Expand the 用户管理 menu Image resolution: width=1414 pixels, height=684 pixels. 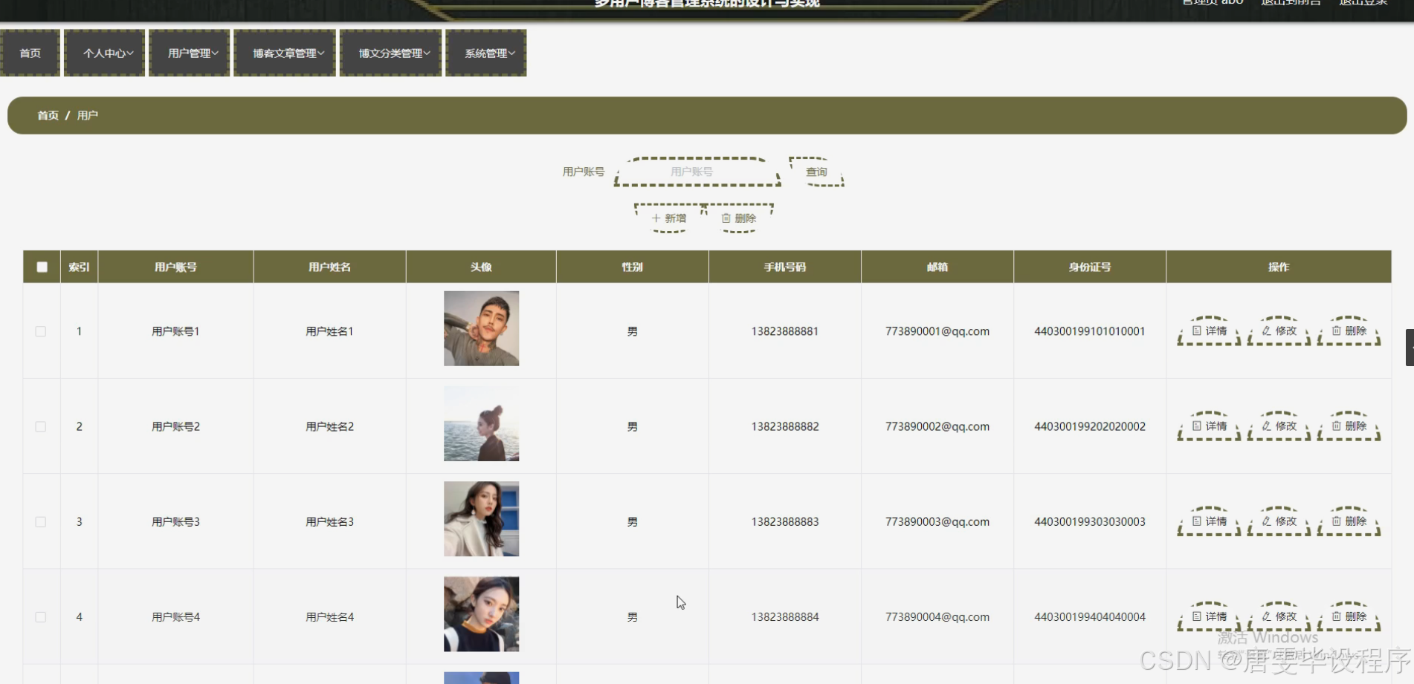190,53
